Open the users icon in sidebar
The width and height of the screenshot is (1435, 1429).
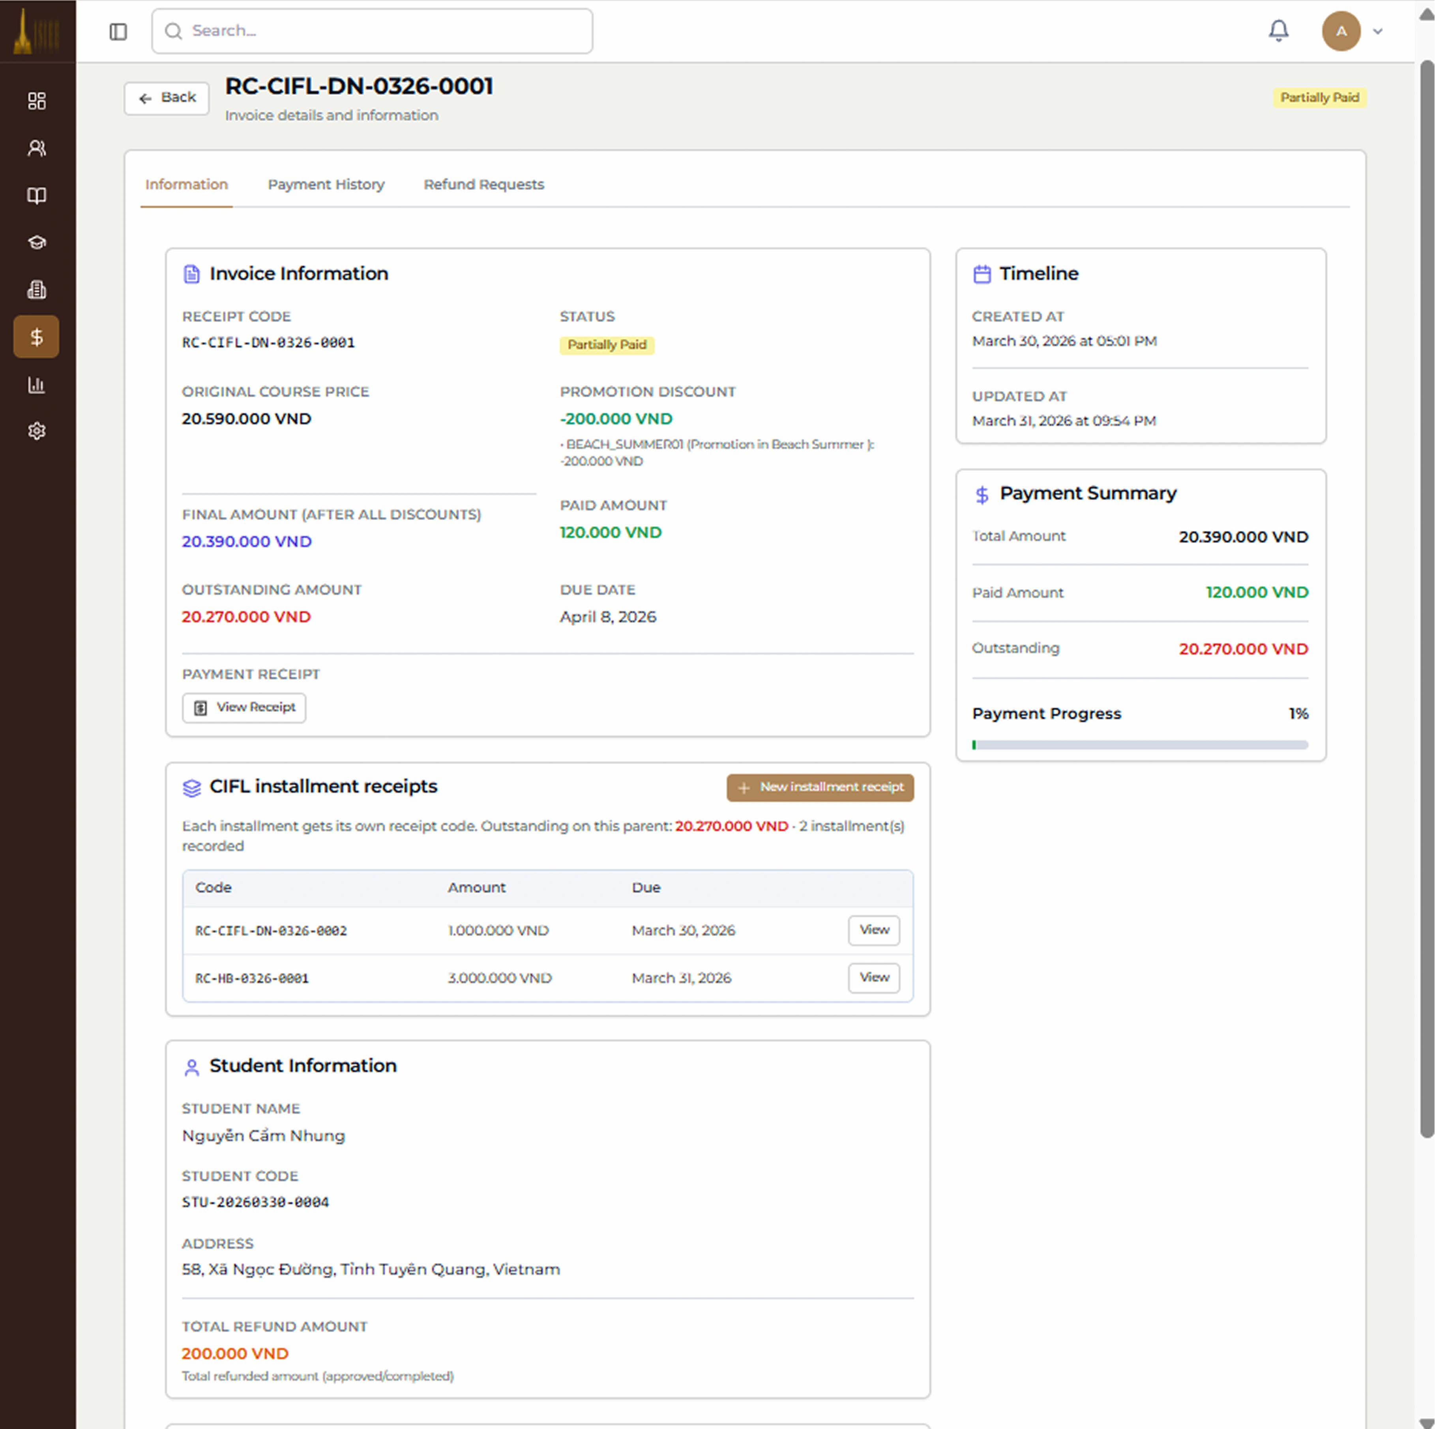pyautogui.click(x=36, y=148)
